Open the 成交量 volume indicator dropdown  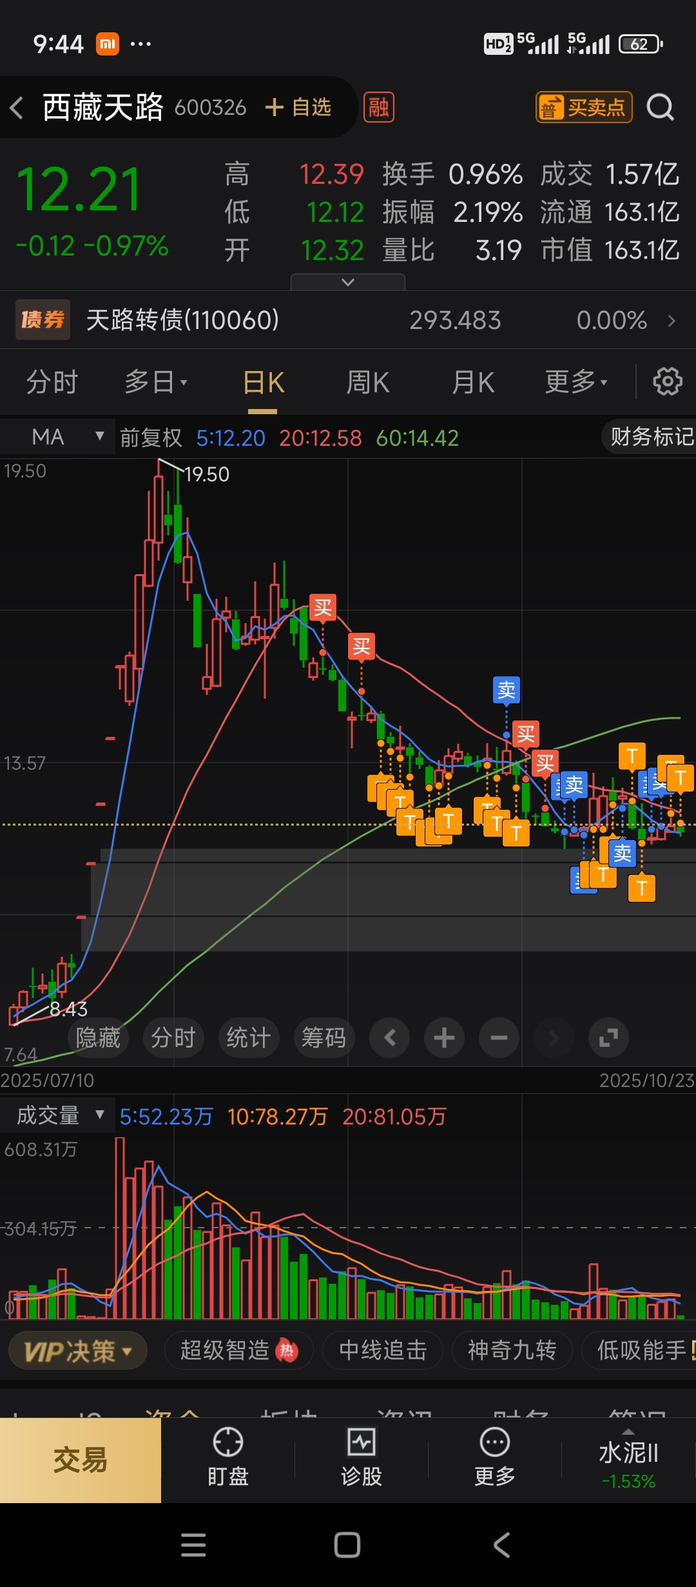(58, 1115)
